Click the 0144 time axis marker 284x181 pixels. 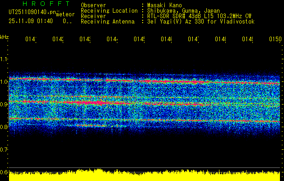point(112,39)
